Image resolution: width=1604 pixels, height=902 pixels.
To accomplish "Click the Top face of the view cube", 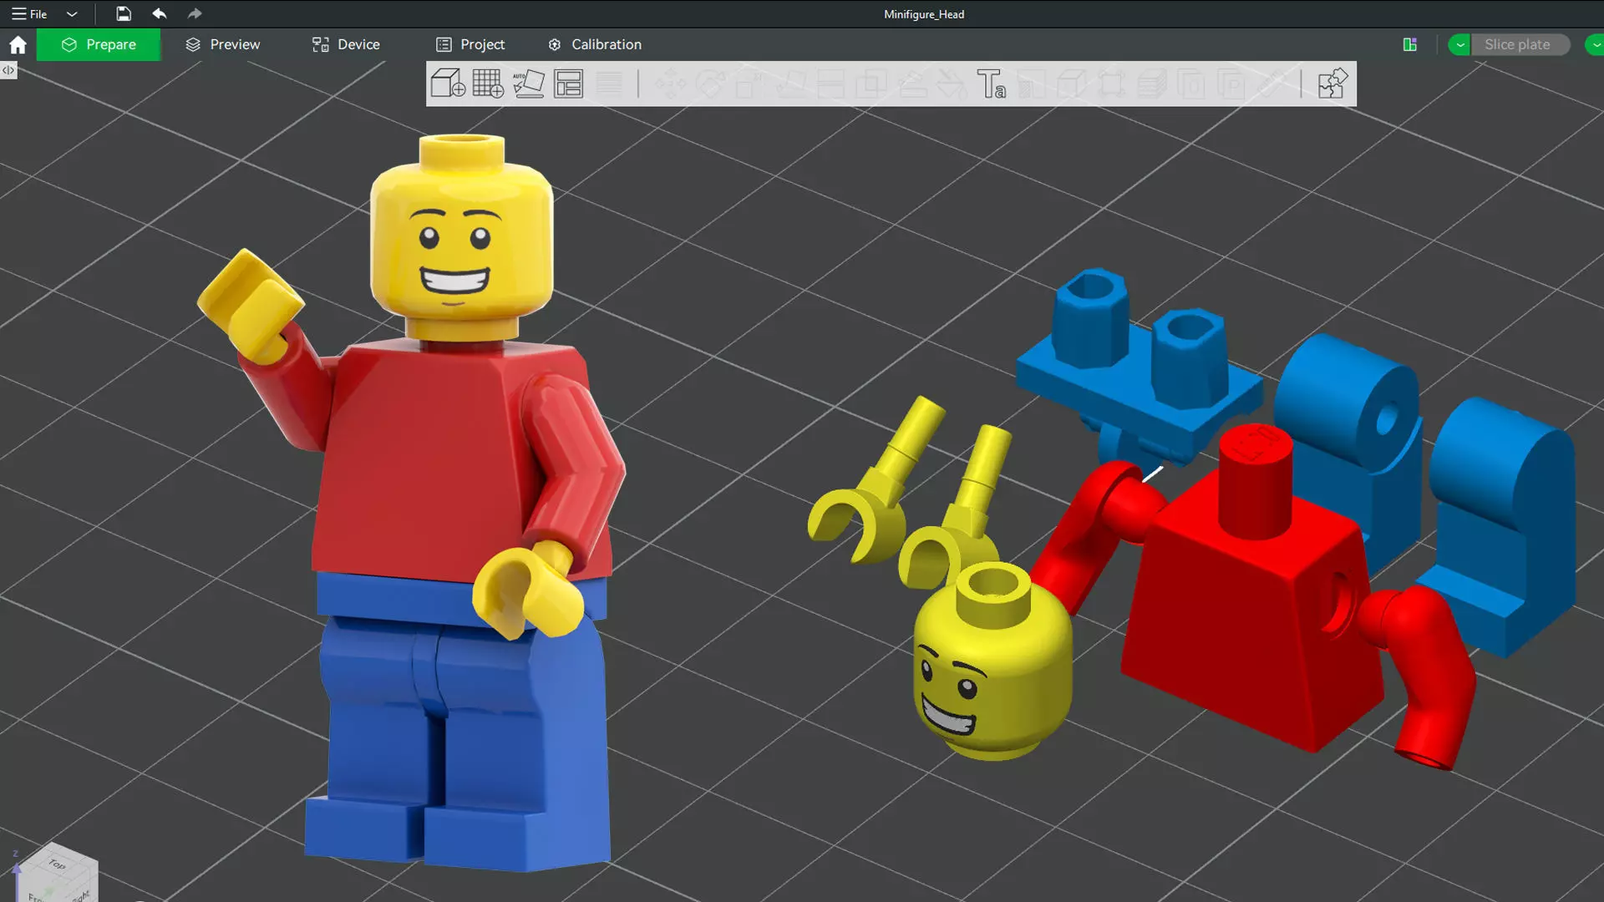I will point(57,864).
